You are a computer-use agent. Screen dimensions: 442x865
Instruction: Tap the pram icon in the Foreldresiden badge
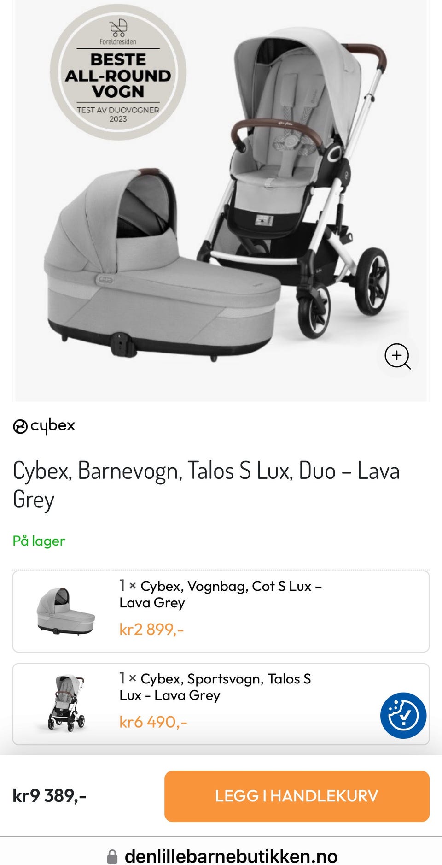(118, 28)
